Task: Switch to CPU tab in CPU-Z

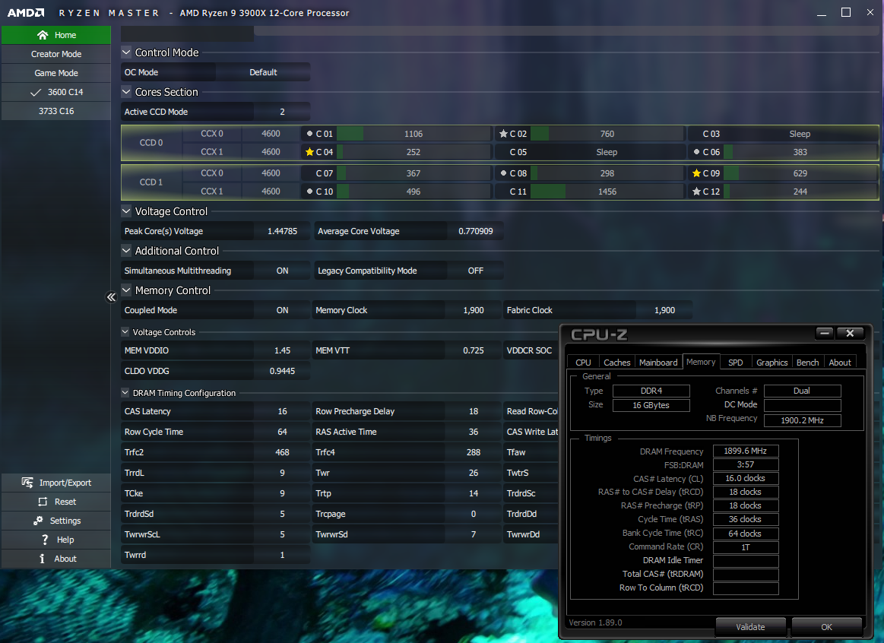Action: pos(583,363)
